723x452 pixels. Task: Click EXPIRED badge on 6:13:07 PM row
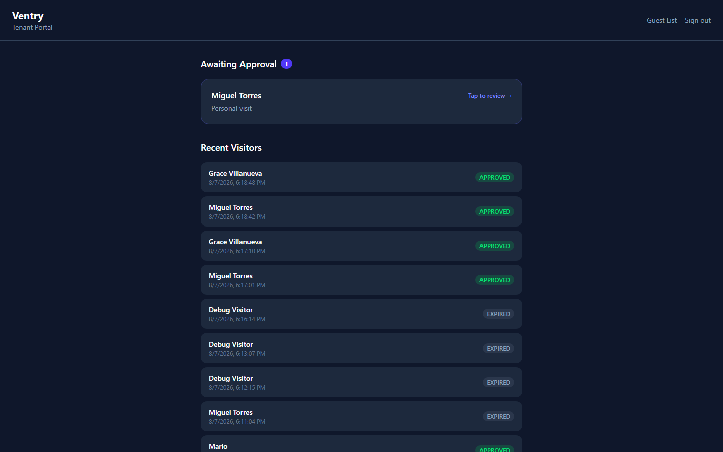point(498,348)
